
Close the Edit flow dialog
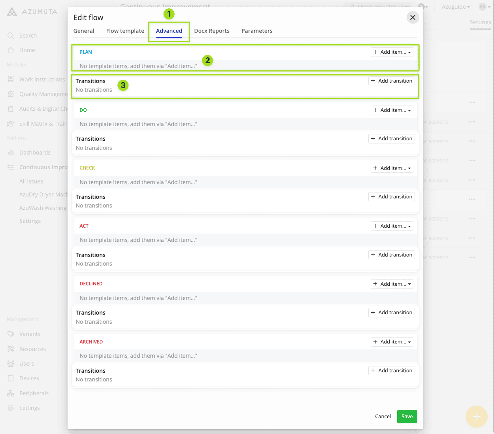click(x=413, y=17)
